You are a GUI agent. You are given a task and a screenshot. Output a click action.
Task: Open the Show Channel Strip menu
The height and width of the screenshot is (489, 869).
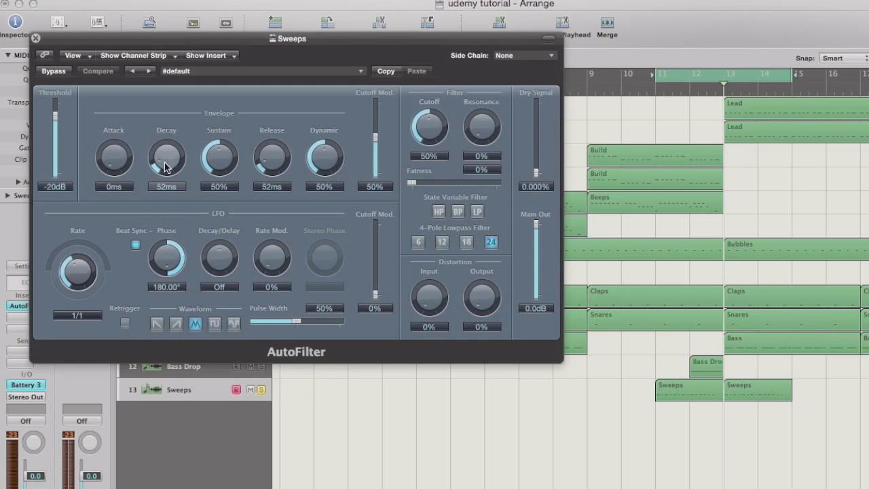133,55
